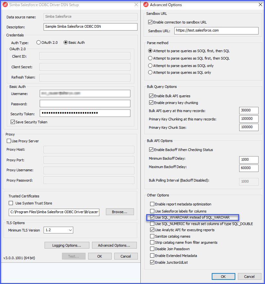This screenshot has width=265, height=284.
Task: Select parse queries as SQL first, then SOQL
Action: point(150,58)
